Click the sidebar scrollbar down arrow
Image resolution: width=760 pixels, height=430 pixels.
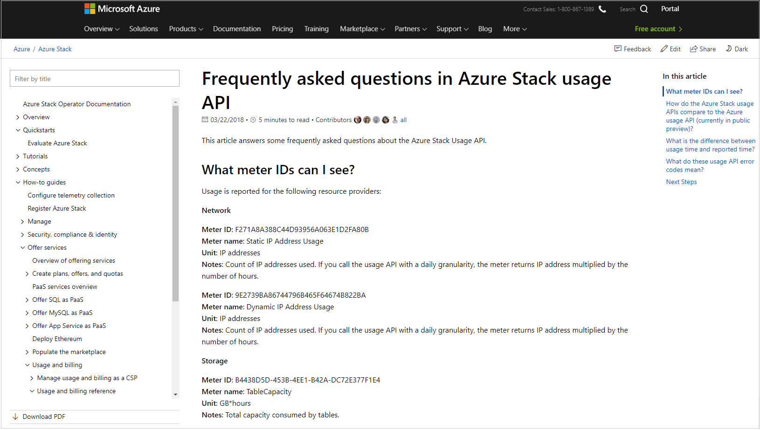(175, 394)
